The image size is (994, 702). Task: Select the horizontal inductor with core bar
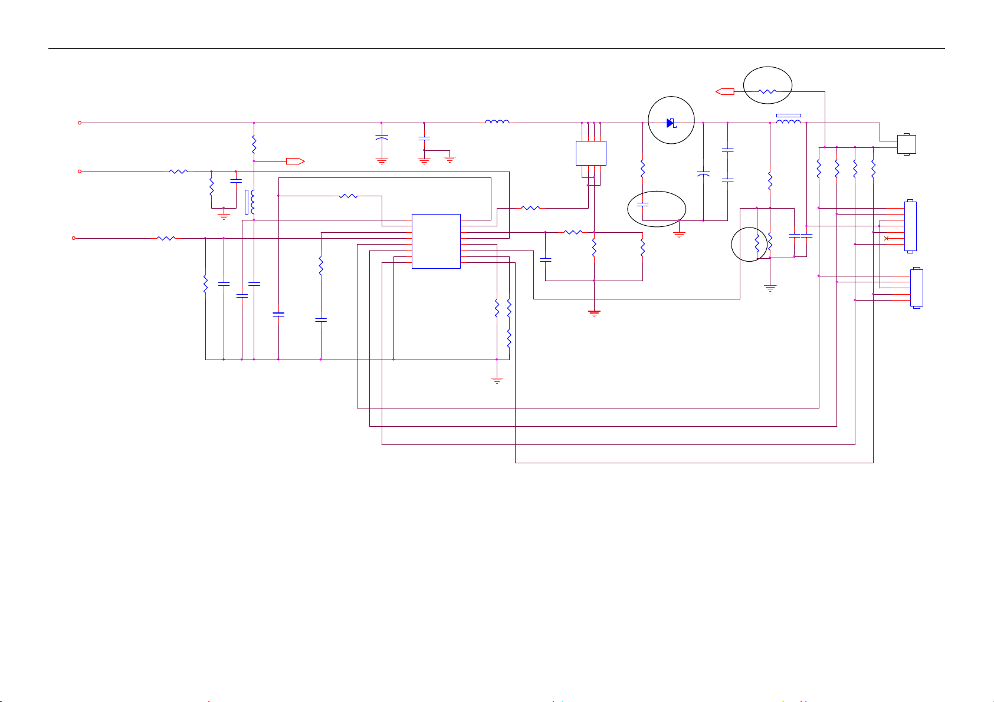pos(788,119)
